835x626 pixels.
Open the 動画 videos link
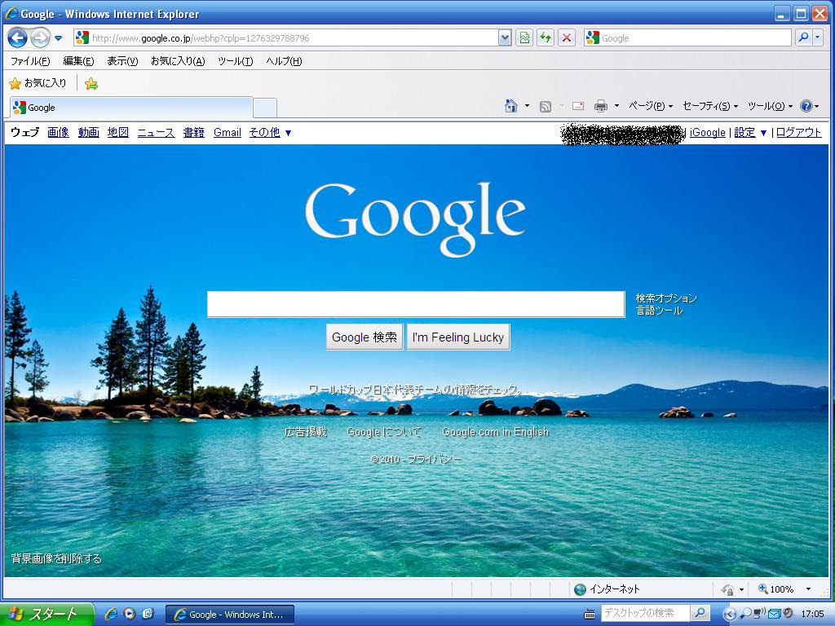coord(88,133)
